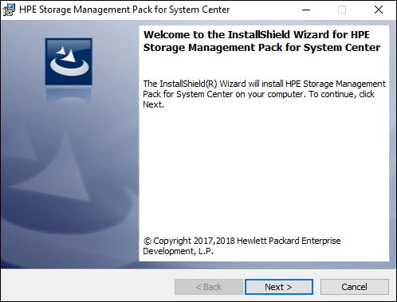
Task: Open the installer icon in the title bar
Action: (9, 10)
